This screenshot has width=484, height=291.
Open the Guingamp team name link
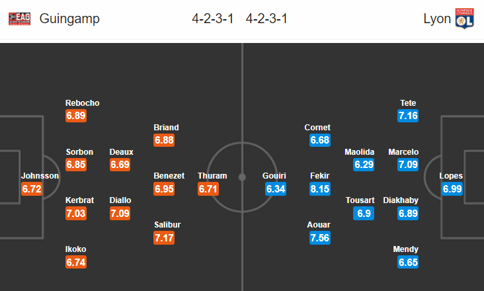(x=69, y=19)
